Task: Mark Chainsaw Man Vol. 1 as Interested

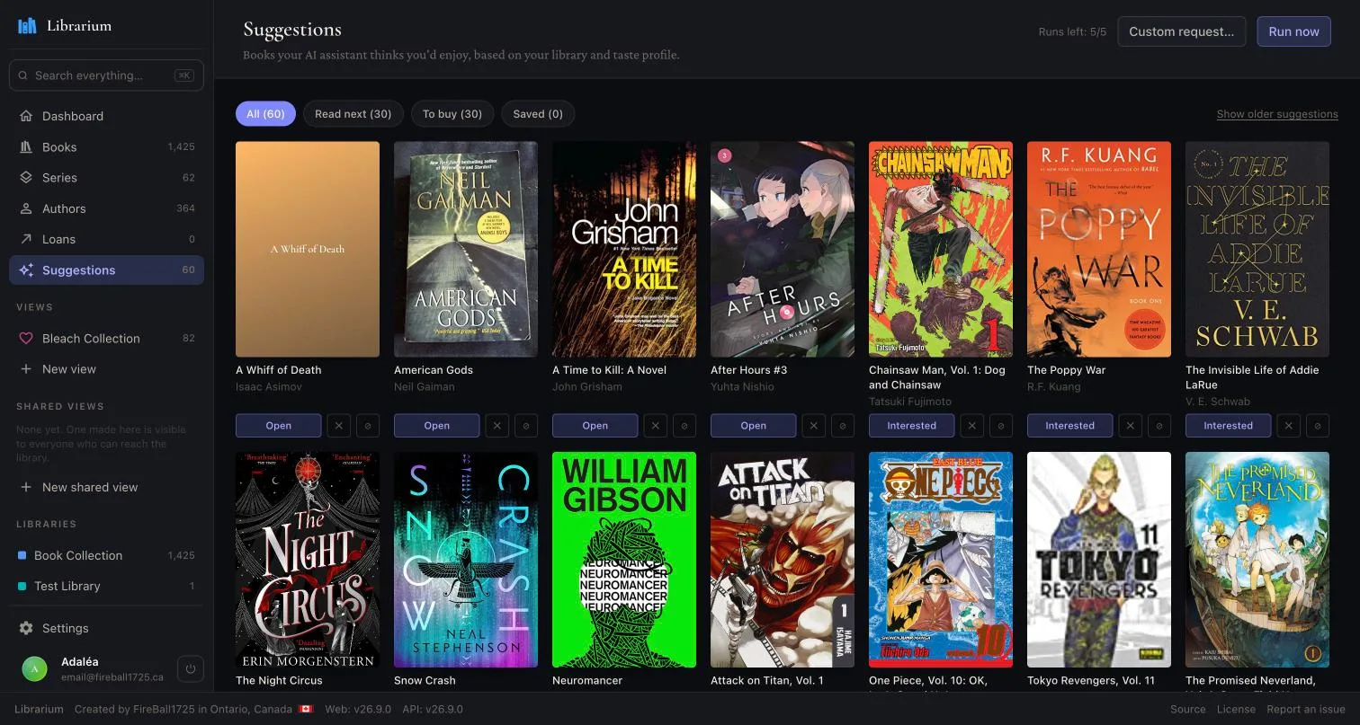Action: 911,426
